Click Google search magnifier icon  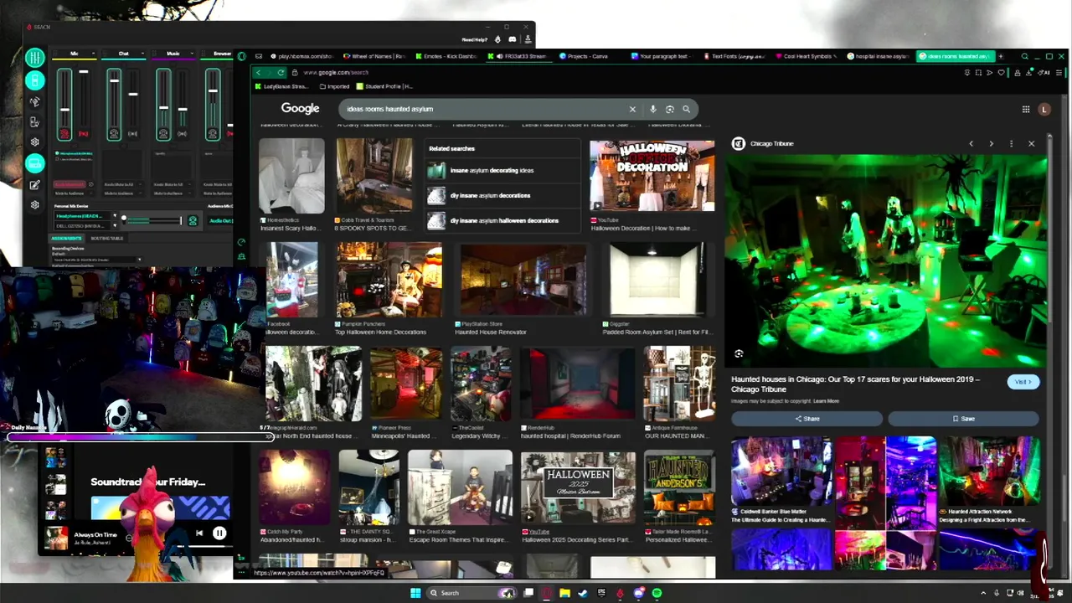pos(686,109)
